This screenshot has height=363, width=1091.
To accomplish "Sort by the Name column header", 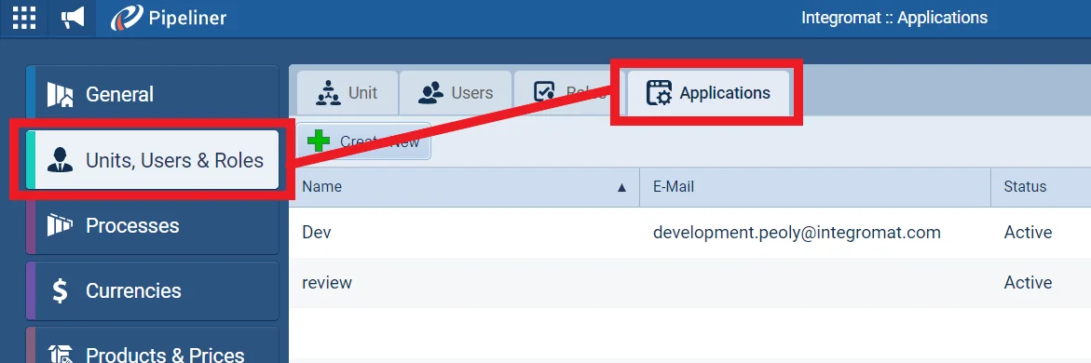I will click(464, 187).
